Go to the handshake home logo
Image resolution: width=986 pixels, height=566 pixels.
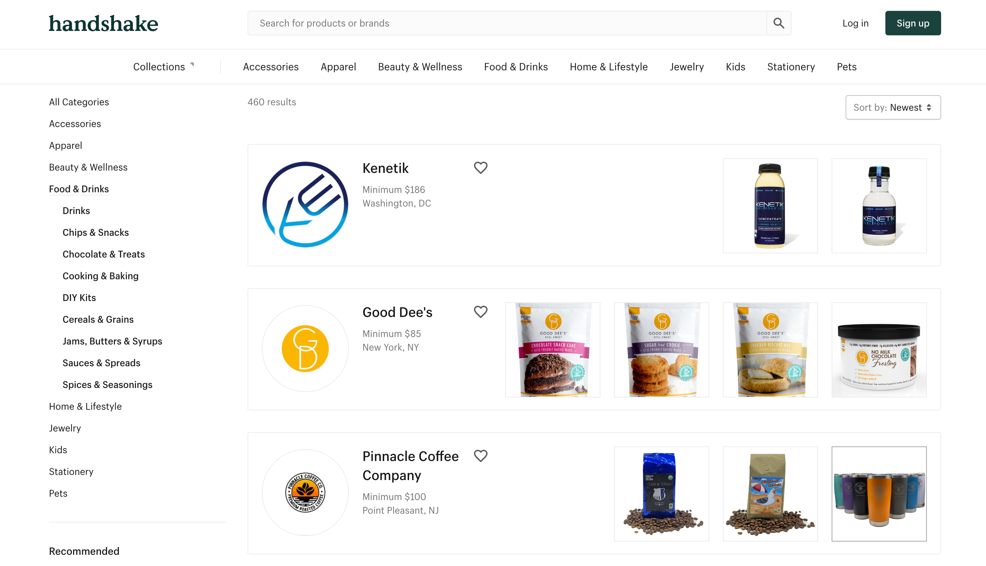[103, 23]
